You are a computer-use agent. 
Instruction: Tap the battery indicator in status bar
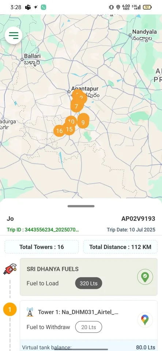pyautogui.click(x=147, y=7)
